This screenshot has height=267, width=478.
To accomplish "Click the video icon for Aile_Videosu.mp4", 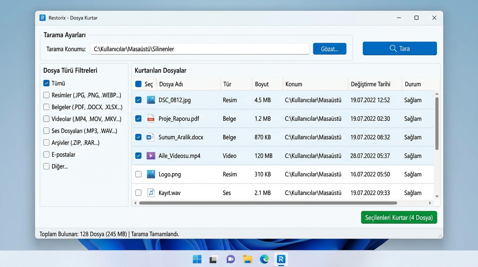I will click(151, 156).
